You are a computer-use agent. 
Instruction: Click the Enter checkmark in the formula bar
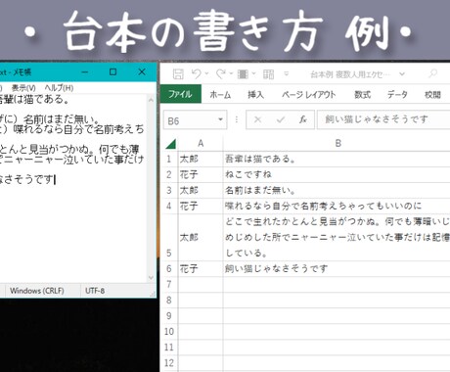point(280,119)
